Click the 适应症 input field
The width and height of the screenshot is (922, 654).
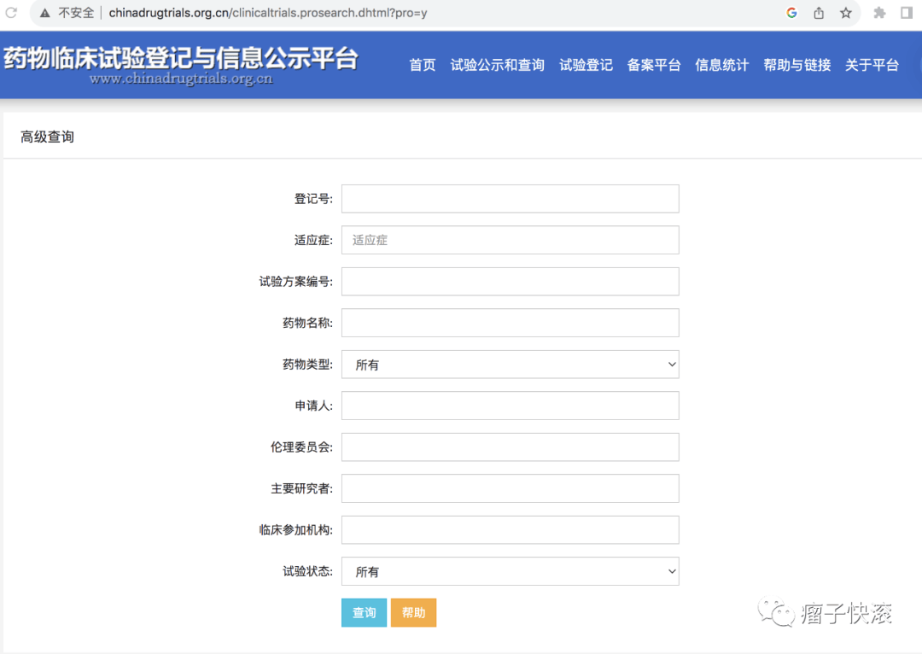click(x=509, y=240)
